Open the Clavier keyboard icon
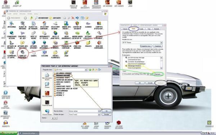The height and width of the screenshot is (135, 216). (88, 25)
